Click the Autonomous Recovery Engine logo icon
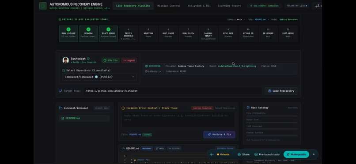 pyautogui.click(x=43, y=6)
